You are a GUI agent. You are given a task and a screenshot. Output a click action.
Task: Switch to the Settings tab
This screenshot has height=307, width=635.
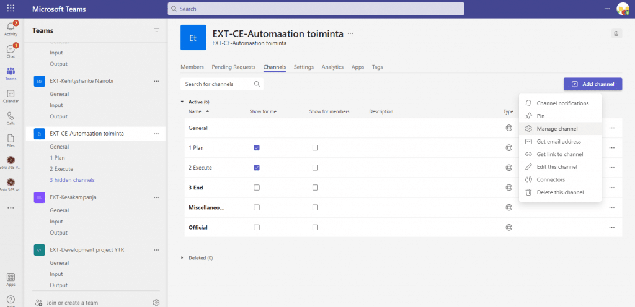(304, 67)
